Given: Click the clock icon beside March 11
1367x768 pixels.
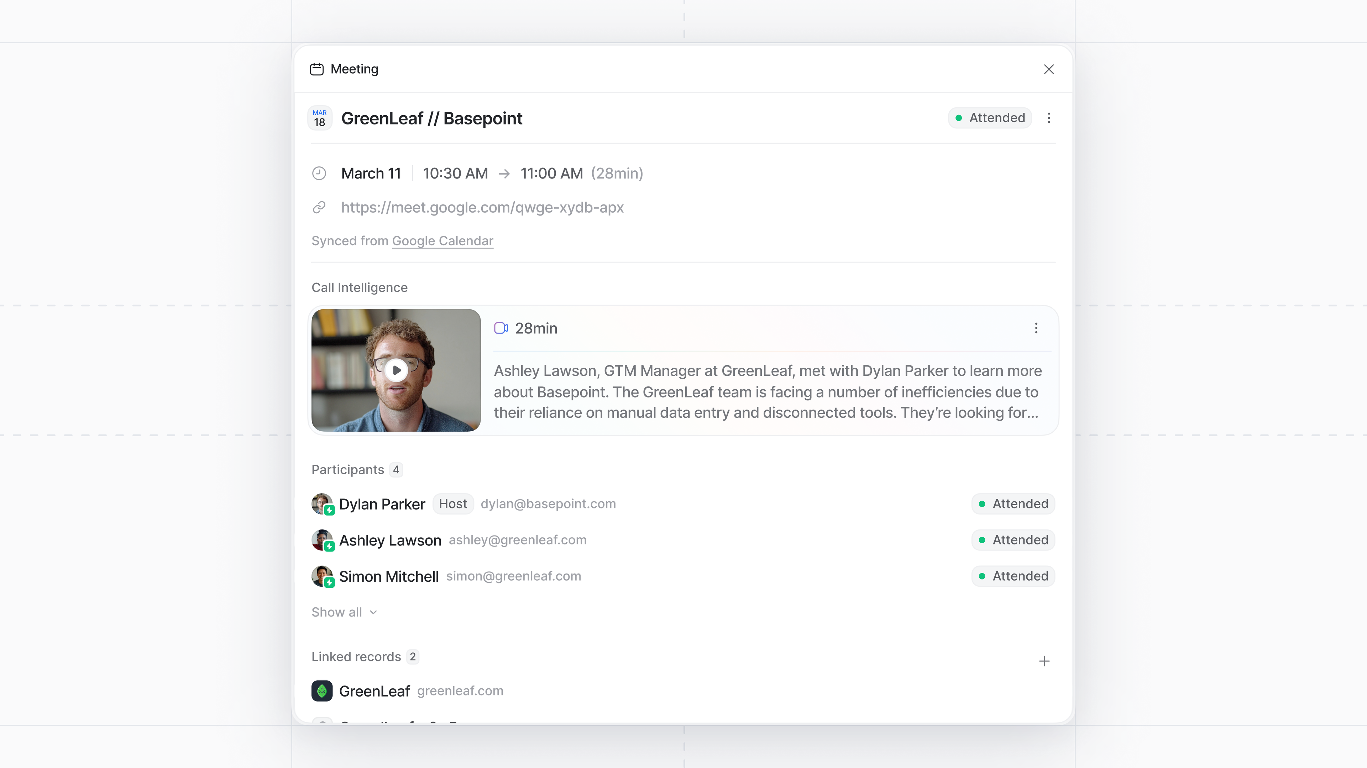Looking at the screenshot, I should [319, 173].
